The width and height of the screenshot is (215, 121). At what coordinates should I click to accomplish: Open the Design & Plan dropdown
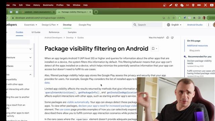click(50, 25)
